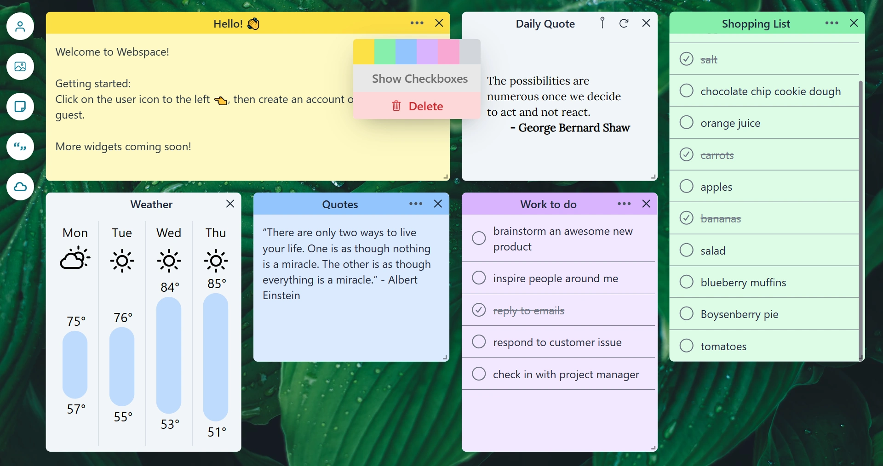Image resolution: width=883 pixels, height=466 pixels.
Task: Close the Weather widget
Action: click(230, 204)
